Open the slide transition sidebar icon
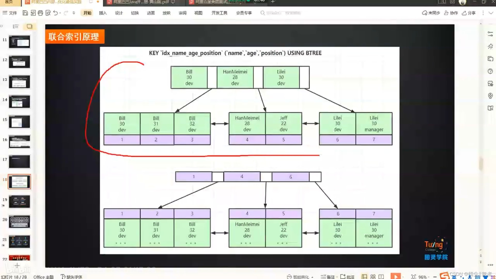496x279 pixels. click(x=490, y=59)
